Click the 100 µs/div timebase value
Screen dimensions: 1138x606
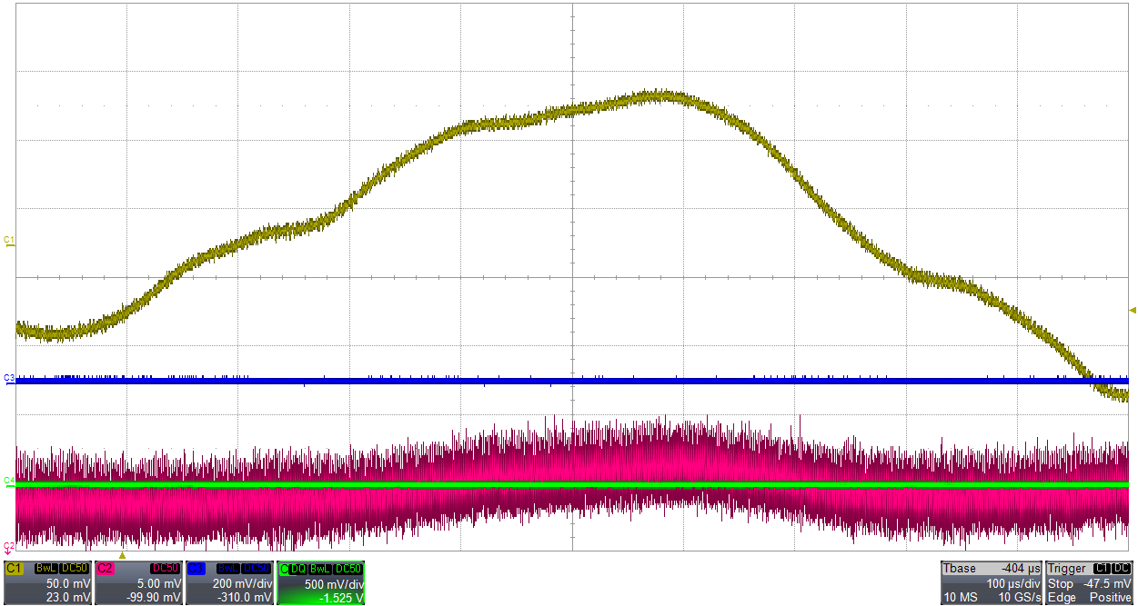coord(1013,583)
